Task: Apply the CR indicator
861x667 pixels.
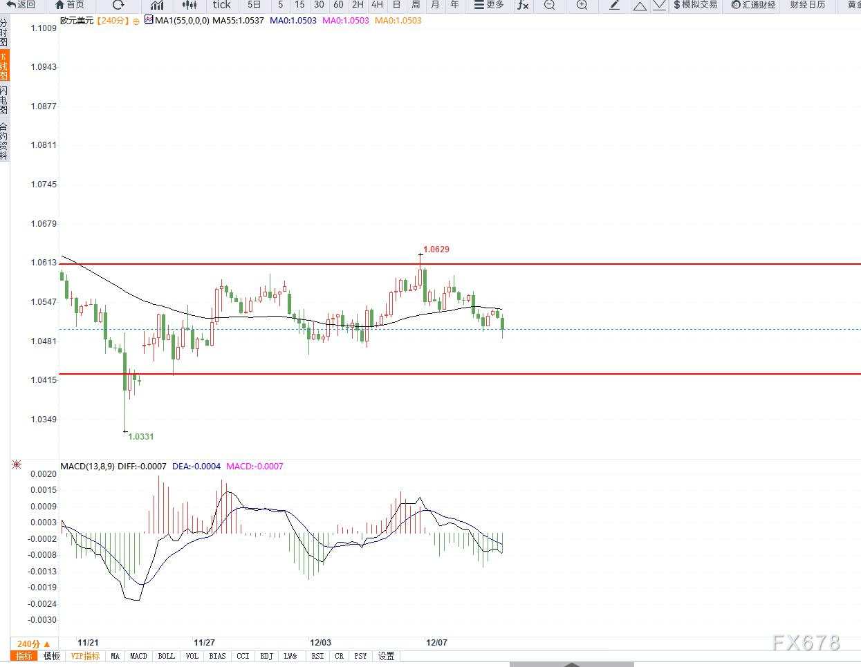Action: coord(339,656)
